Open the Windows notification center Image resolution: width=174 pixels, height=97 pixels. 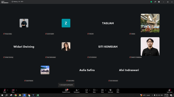[x=171, y=95]
